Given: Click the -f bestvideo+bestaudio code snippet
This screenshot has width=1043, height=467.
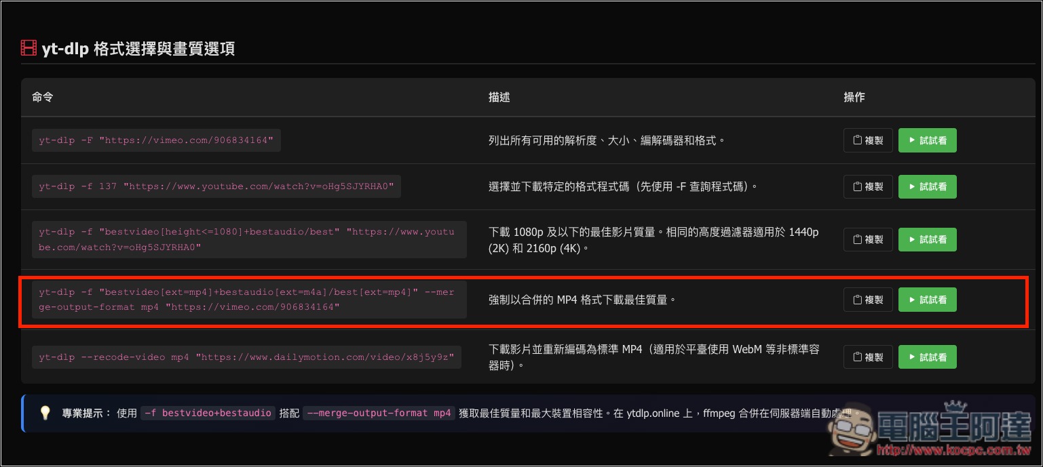Looking at the screenshot, I should point(208,413).
